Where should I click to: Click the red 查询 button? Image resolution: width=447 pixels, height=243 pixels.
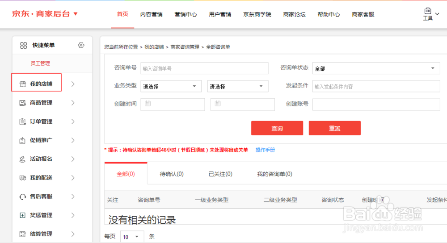[x=277, y=128]
